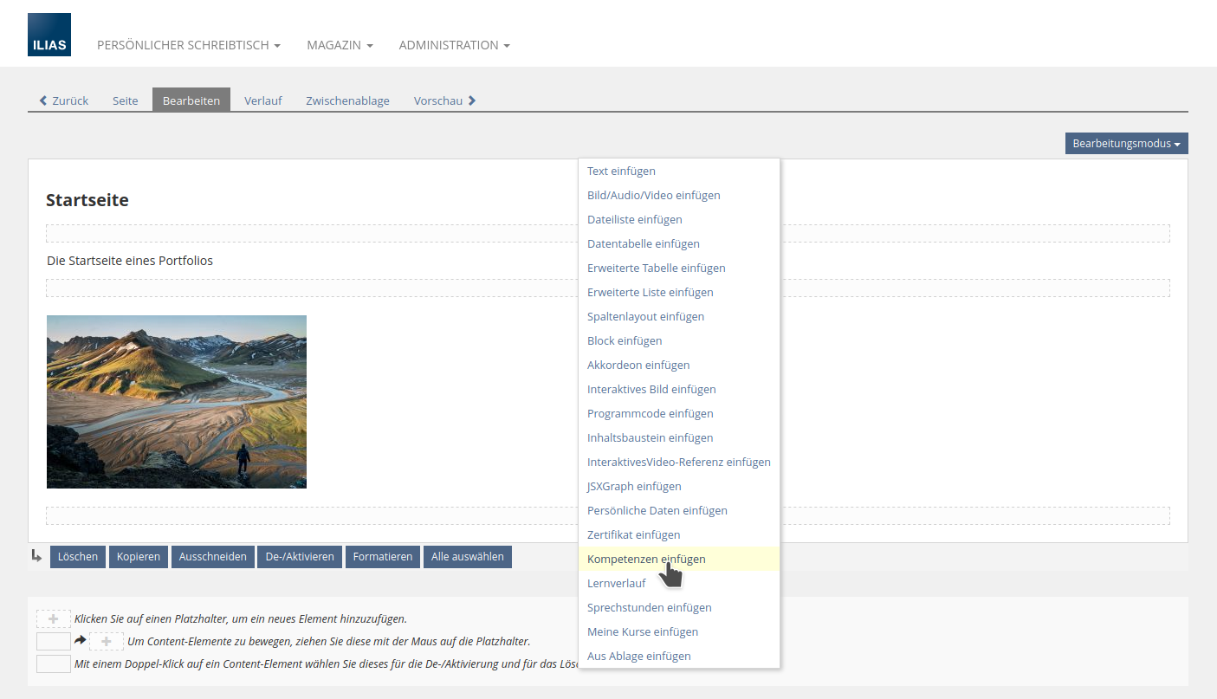Viewport: 1217px width, 699px height.
Task: Switch to the Verlauf tab
Action: coord(262,100)
